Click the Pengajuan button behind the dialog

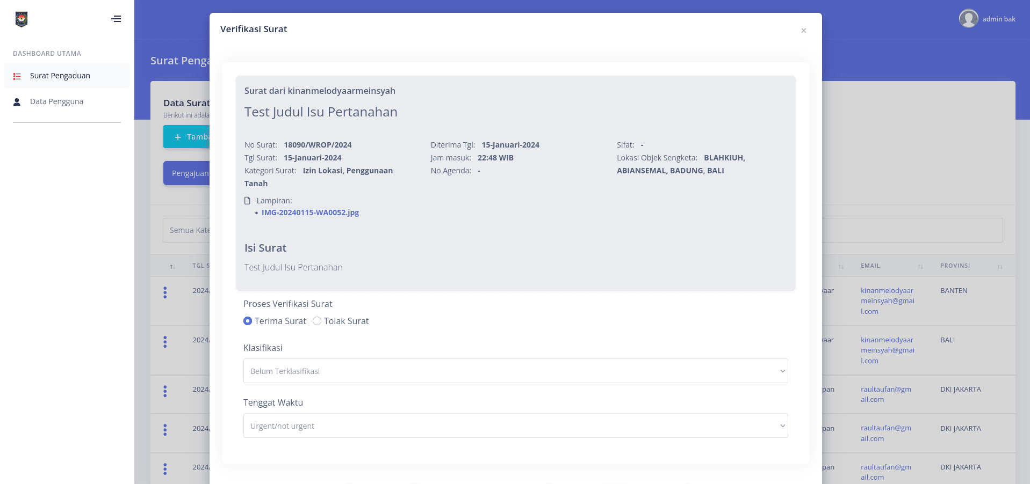[186, 173]
